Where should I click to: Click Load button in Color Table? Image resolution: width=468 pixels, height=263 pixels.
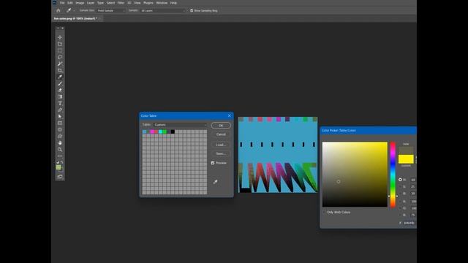click(221, 145)
